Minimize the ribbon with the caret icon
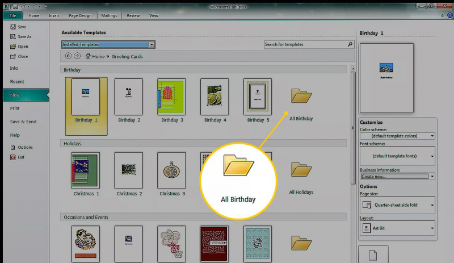This screenshot has height=263, width=454. coord(443,15)
